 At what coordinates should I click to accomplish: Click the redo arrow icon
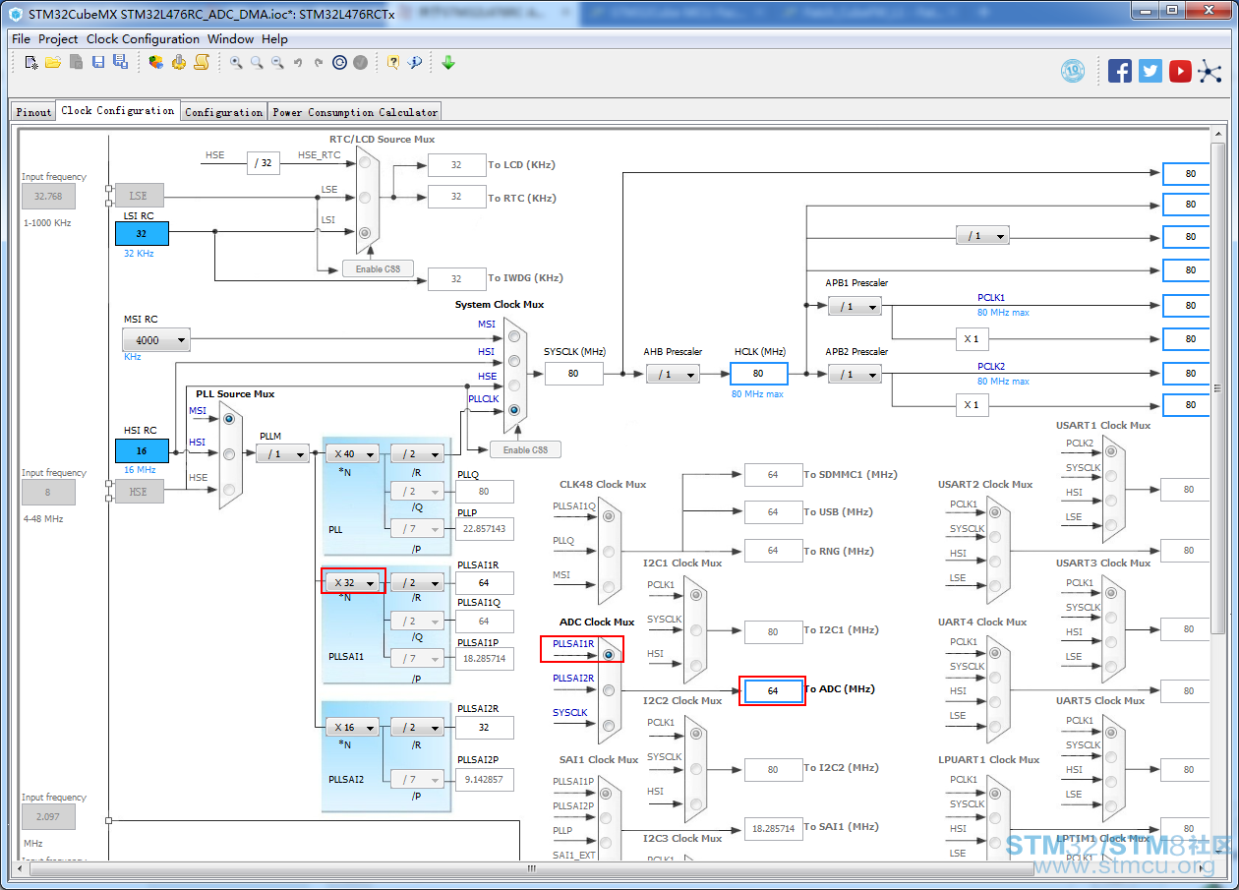click(x=319, y=62)
